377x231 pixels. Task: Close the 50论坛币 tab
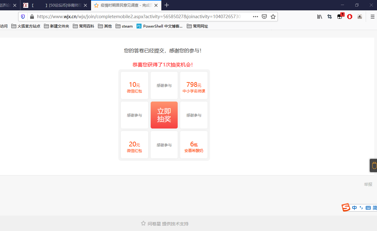[85, 5]
